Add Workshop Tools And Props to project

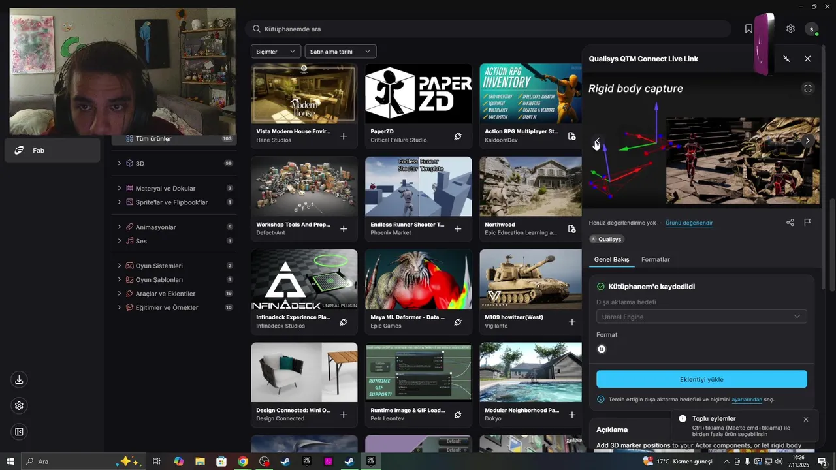tap(344, 228)
